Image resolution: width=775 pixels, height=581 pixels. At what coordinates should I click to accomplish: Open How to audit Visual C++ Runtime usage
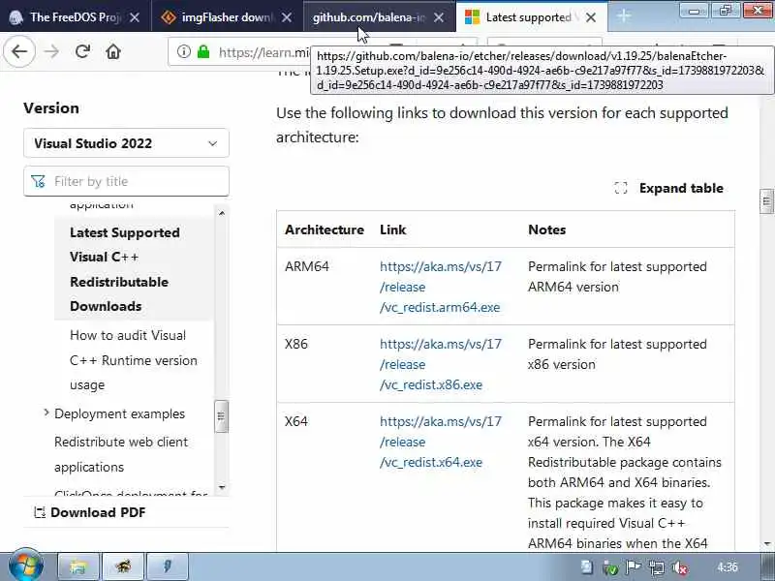click(x=134, y=359)
